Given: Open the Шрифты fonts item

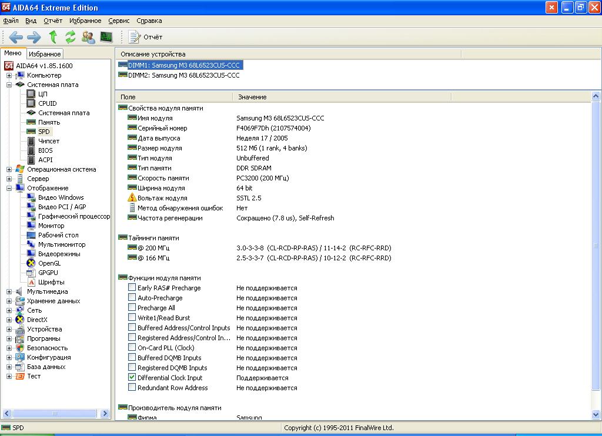Looking at the screenshot, I should click(51, 282).
